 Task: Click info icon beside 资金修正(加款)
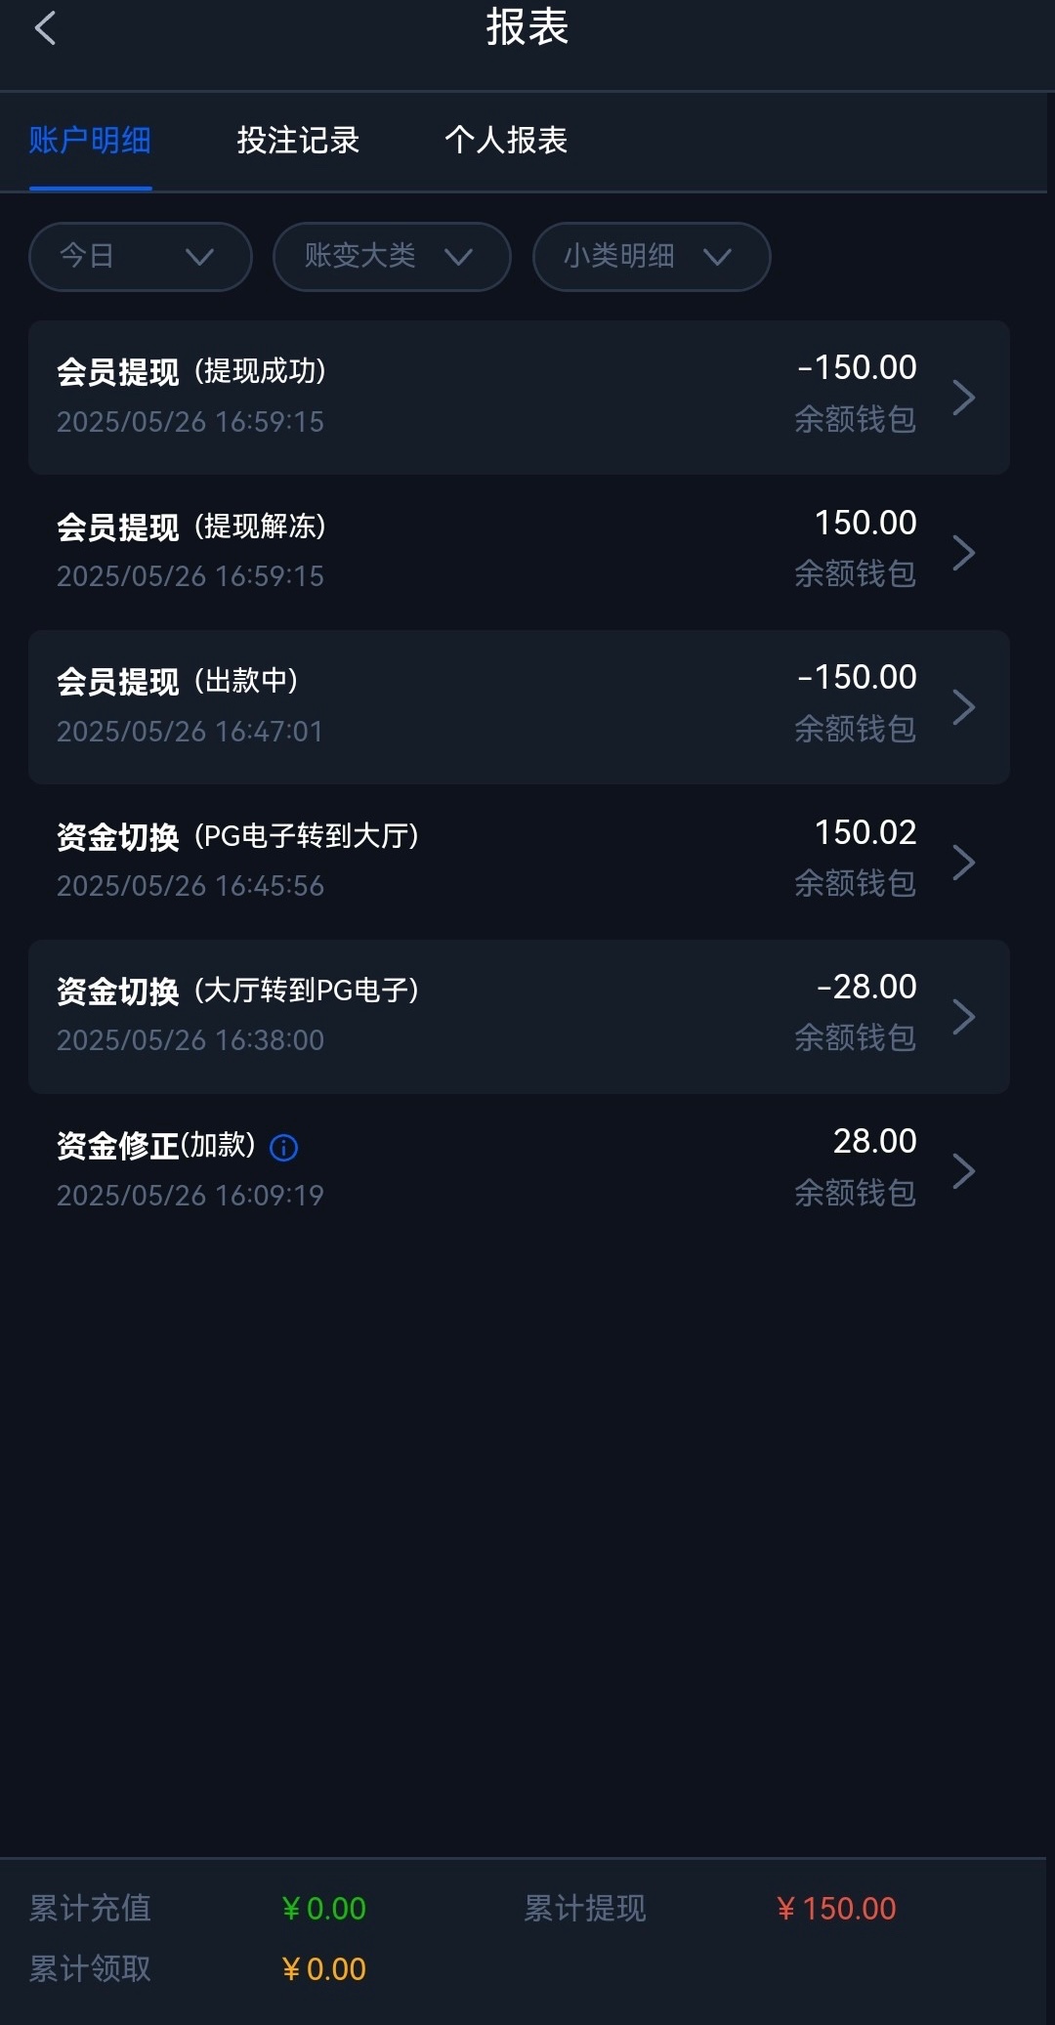(x=283, y=1147)
